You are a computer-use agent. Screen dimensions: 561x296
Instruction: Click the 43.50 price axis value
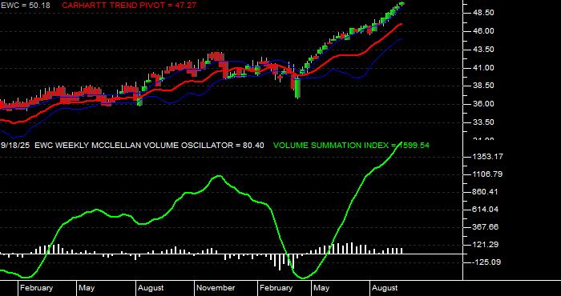(484, 50)
